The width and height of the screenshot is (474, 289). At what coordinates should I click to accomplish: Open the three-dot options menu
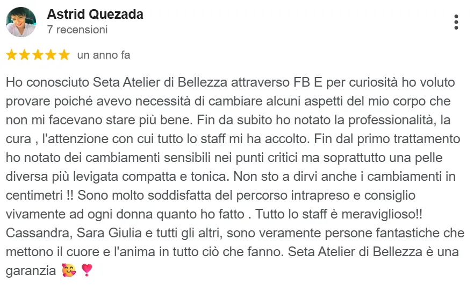(456, 22)
